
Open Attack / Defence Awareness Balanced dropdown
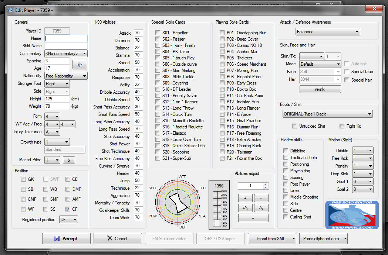tap(328, 32)
